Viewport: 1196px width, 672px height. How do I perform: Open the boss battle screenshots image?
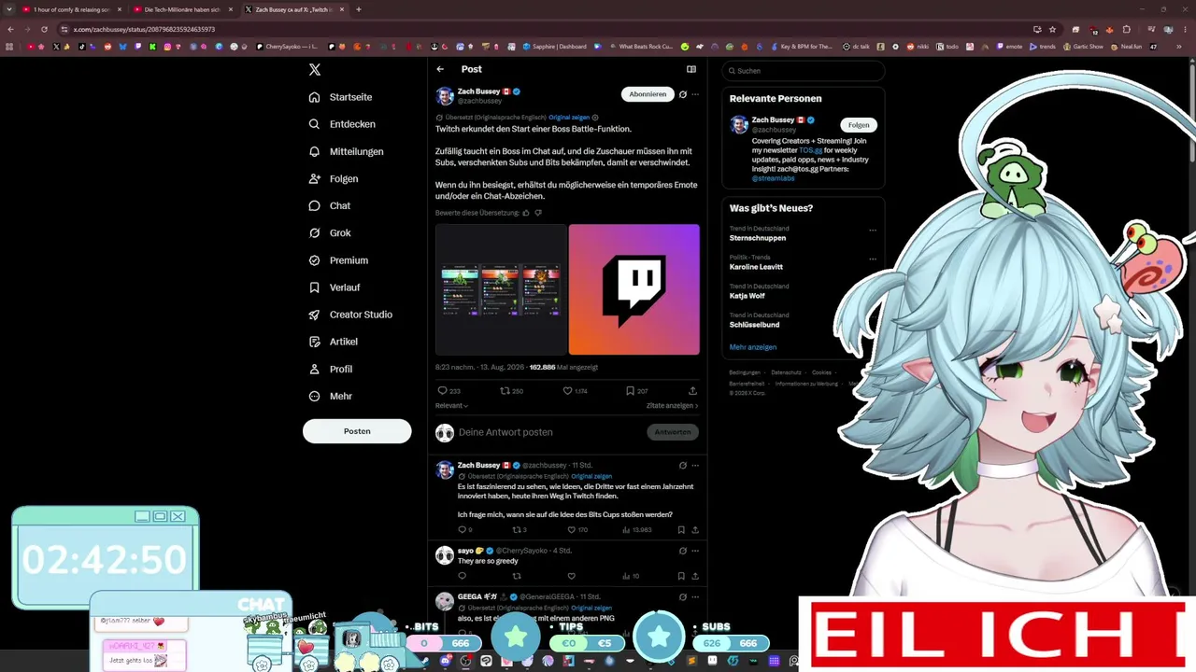pyautogui.click(x=501, y=289)
